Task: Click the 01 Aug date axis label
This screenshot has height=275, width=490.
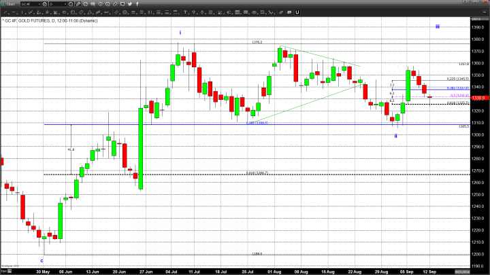Action: 274,272
